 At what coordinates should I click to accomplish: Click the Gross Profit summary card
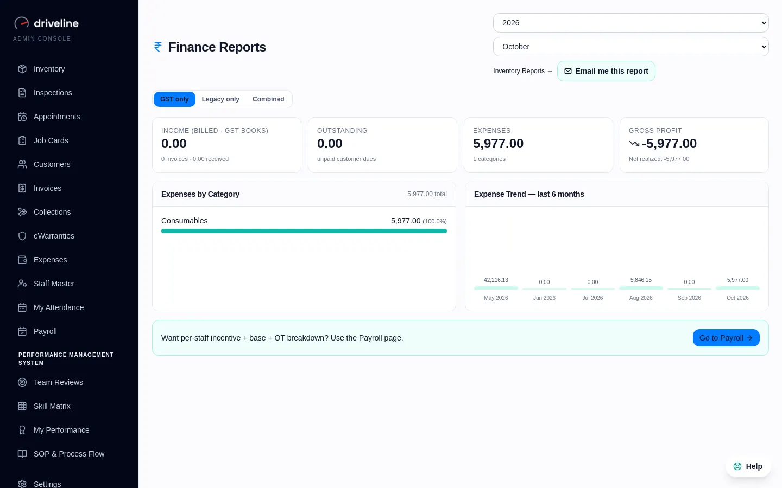point(694,145)
